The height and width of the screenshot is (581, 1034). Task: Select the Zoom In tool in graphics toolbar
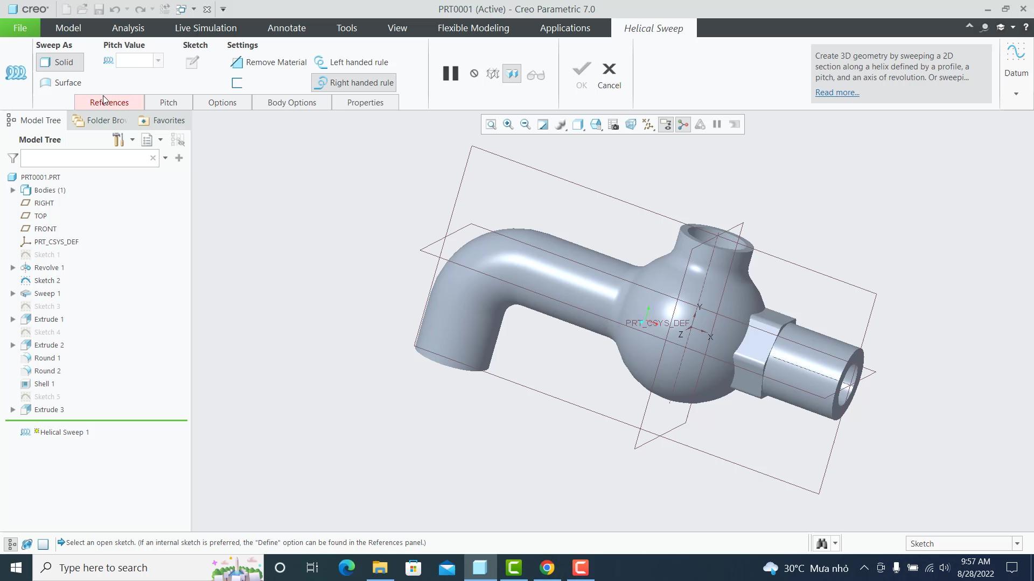point(508,124)
